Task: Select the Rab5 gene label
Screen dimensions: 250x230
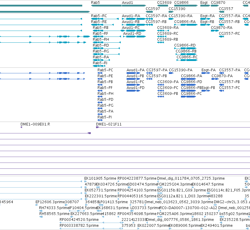Action: pyautogui.click(x=95, y=3)
